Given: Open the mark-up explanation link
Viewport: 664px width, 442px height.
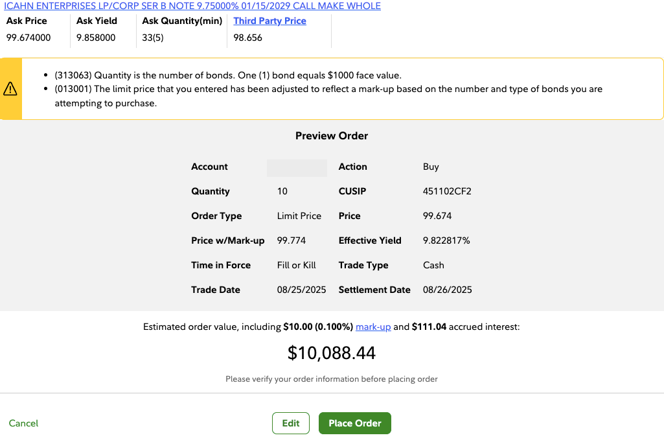Looking at the screenshot, I should [x=373, y=327].
